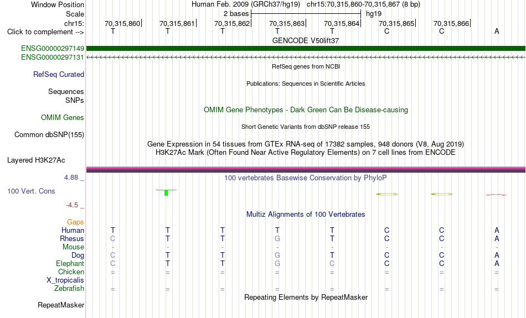Click the A base in the complement row
The image size is (526, 318).
pos(497,31)
